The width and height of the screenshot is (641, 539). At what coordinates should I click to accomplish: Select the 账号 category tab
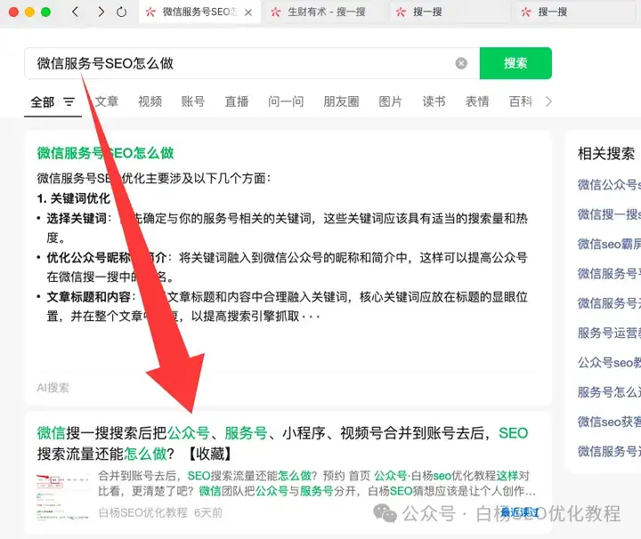tap(193, 101)
